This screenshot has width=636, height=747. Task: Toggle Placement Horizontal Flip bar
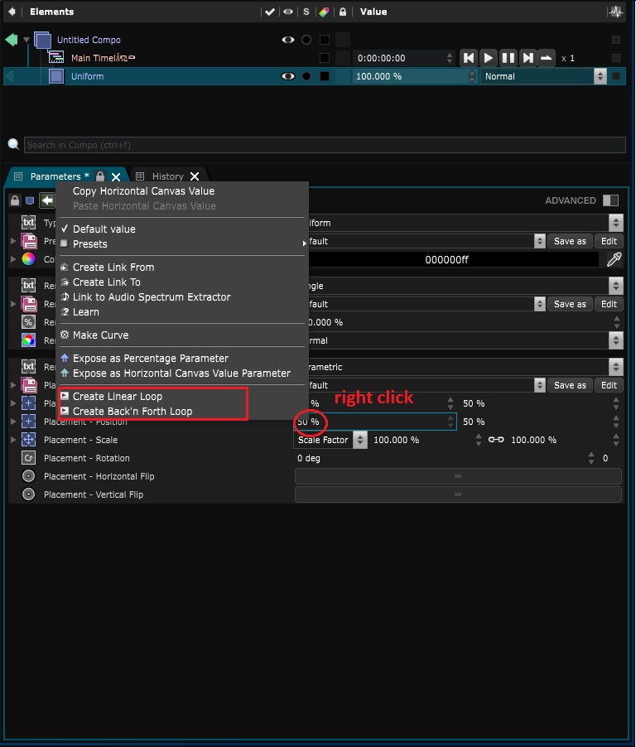point(457,476)
